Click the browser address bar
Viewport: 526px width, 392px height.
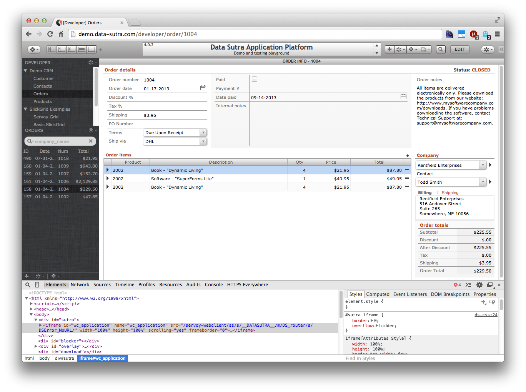click(x=255, y=34)
